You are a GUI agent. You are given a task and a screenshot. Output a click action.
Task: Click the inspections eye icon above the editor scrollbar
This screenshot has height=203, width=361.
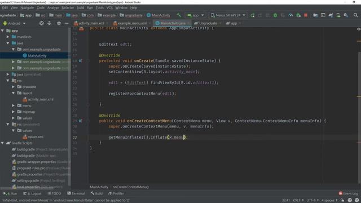[x=359, y=29]
